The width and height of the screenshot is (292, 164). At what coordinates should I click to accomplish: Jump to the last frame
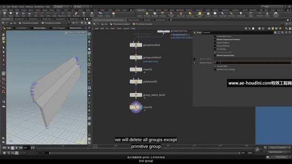click(21, 148)
